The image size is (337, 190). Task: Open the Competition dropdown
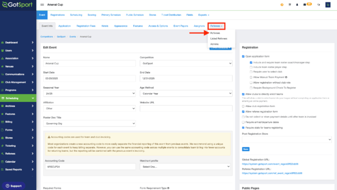(186, 64)
